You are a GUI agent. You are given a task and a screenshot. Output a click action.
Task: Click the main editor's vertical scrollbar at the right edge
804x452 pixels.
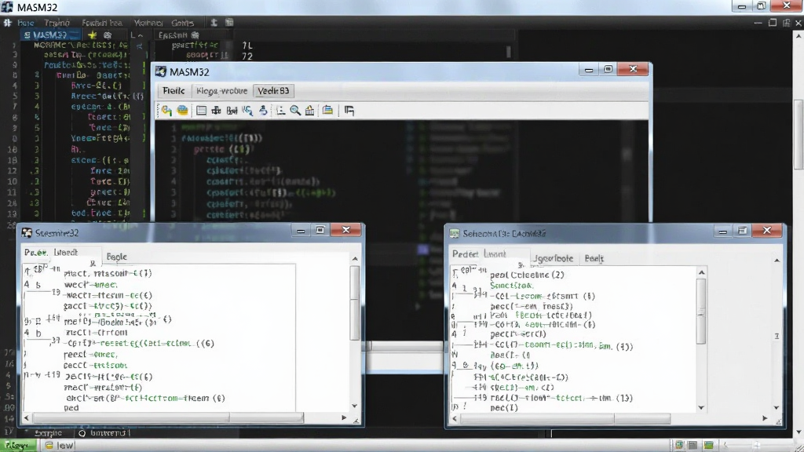(x=799, y=134)
